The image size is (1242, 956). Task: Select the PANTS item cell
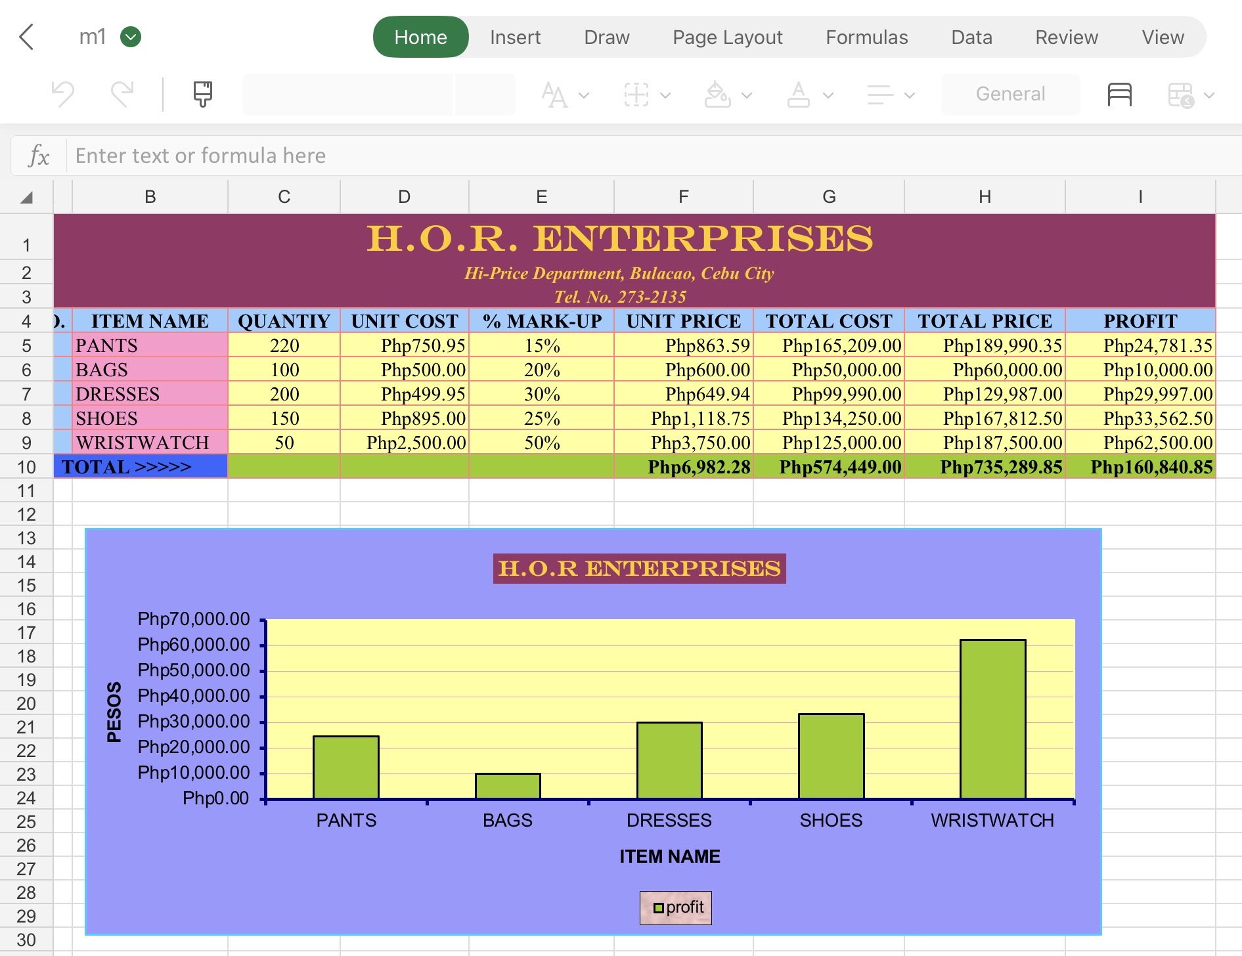click(x=150, y=345)
